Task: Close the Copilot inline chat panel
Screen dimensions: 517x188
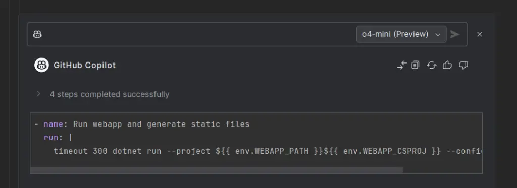Action: [x=480, y=34]
